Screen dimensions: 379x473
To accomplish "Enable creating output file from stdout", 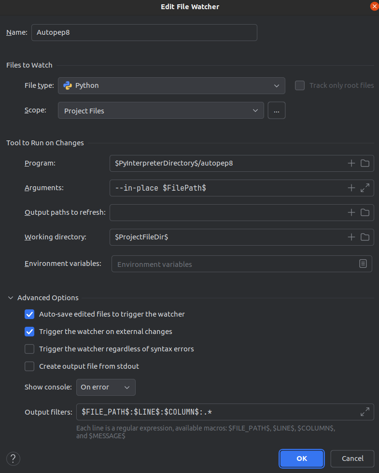I will (29, 366).
